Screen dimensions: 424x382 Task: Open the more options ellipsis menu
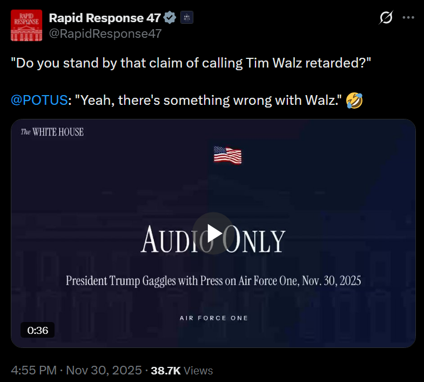408,18
